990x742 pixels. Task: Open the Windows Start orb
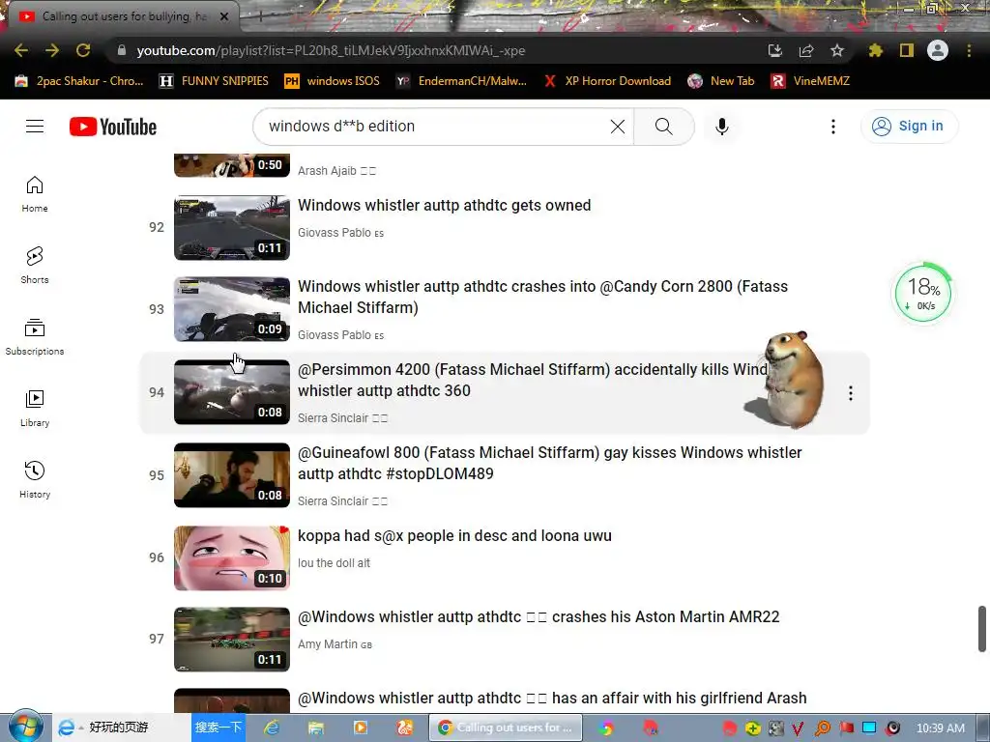(25, 727)
